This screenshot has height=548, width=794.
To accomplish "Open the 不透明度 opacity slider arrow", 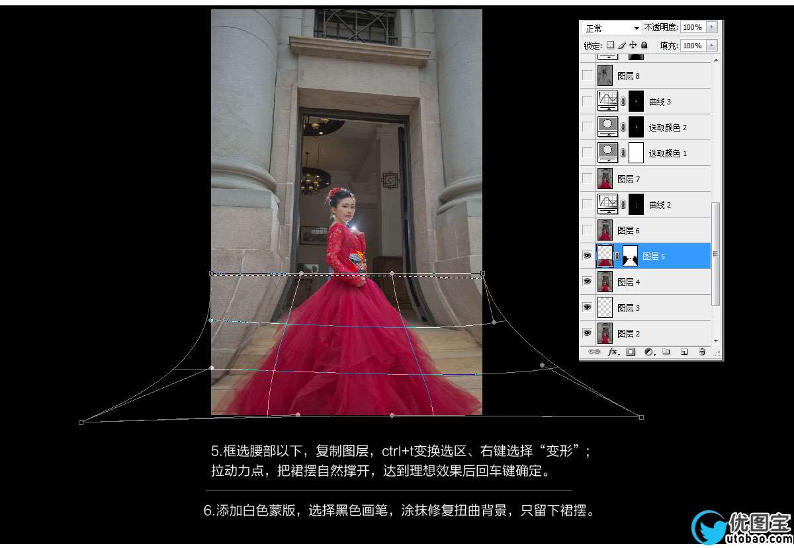I will point(712,27).
